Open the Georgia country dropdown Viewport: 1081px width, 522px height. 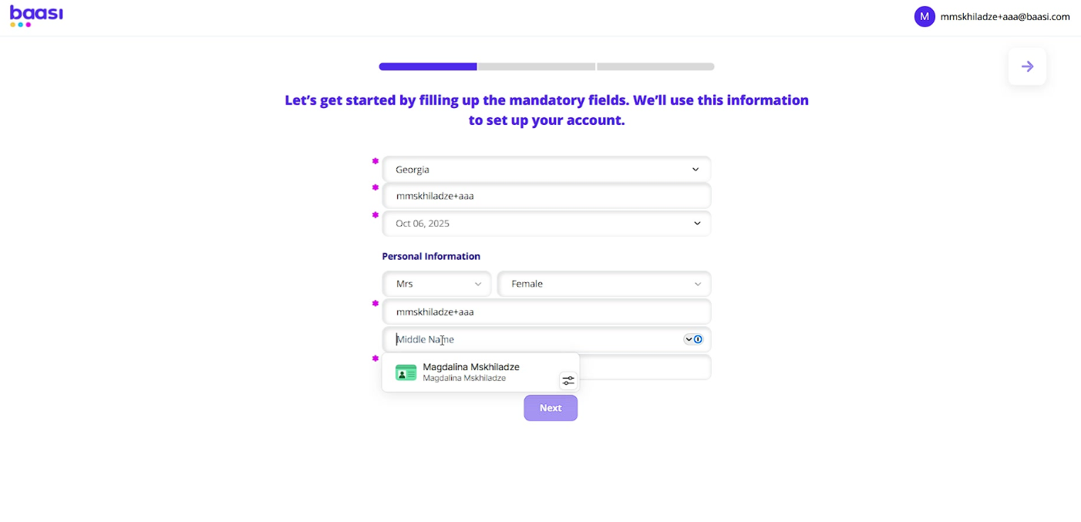click(546, 170)
